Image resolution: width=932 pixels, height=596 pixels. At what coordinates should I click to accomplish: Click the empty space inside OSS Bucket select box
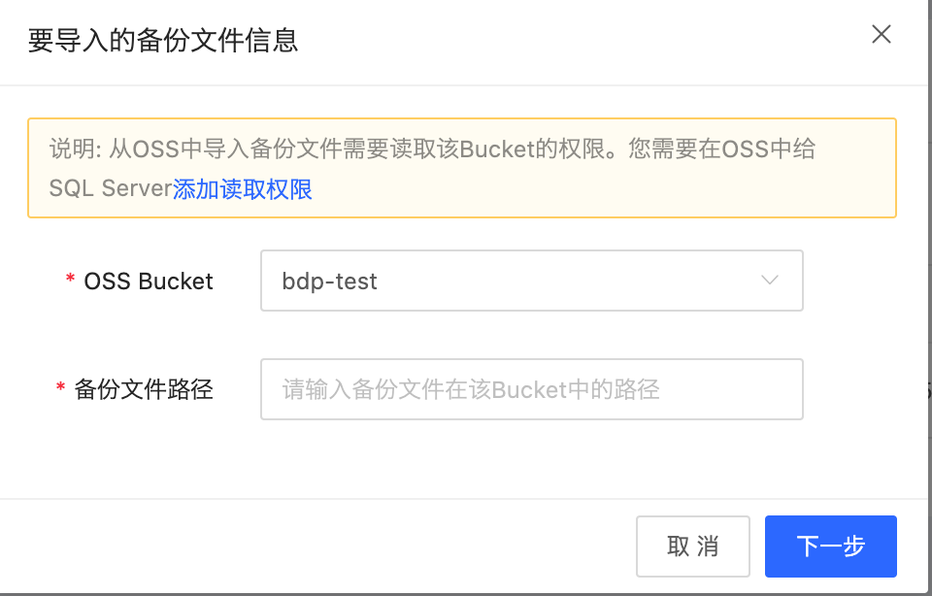coord(565,281)
